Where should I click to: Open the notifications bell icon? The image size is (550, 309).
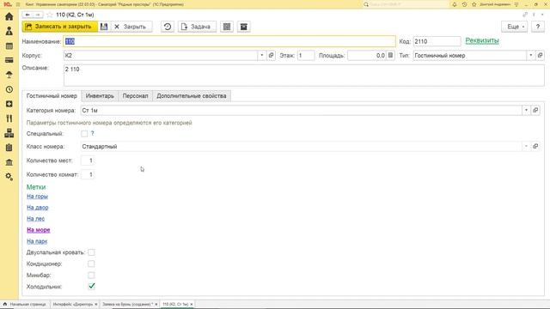(x=455, y=4)
